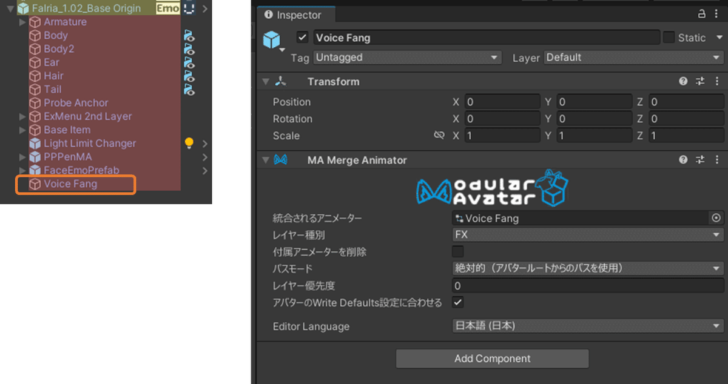Lock the Inspector panel with padlock icon
The image size is (728, 384).
[701, 14]
